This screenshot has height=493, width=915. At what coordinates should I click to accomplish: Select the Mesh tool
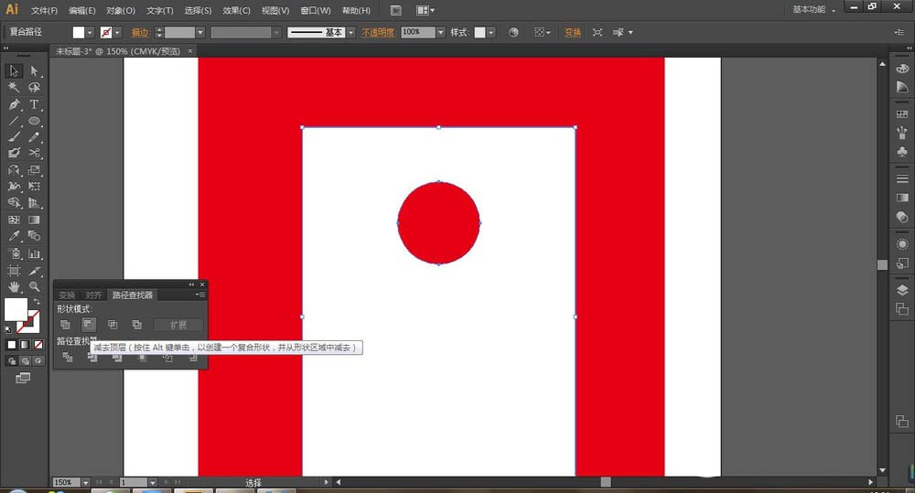tap(14, 220)
